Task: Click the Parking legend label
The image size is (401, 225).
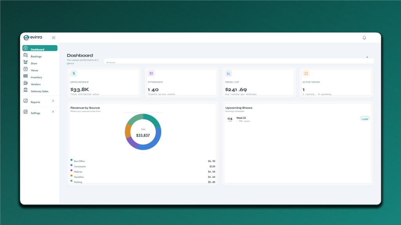Action: [x=78, y=182]
